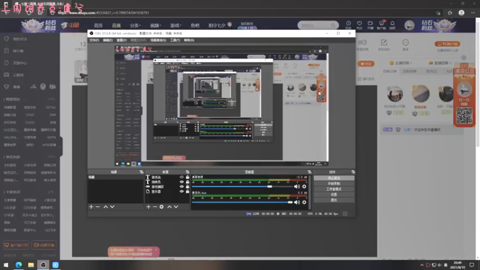The width and height of the screenshot is (480, 270).
Task: Click 停止推流 button in OBS controls
Action: (x=334, y=178)
